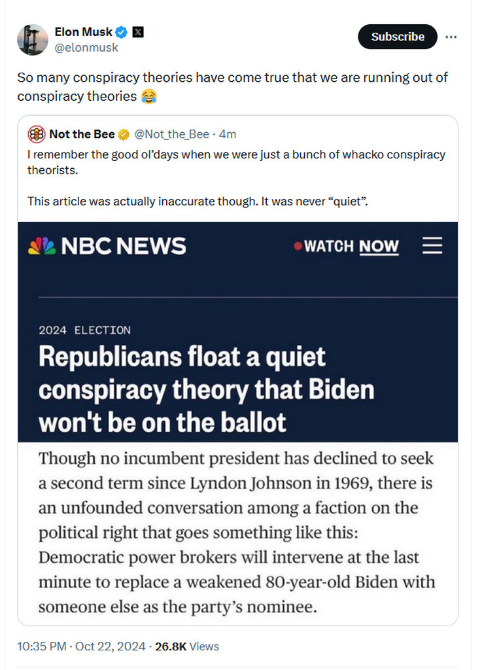Click the @elonmusk handle
The width and height of the screenshot is (482, 670).
coord(86,47)
